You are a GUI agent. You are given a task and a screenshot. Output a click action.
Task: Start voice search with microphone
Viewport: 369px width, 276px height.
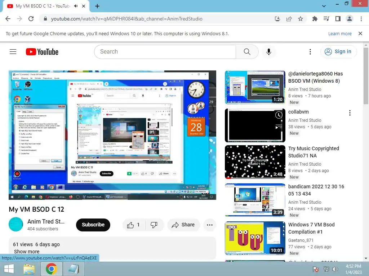268,52
